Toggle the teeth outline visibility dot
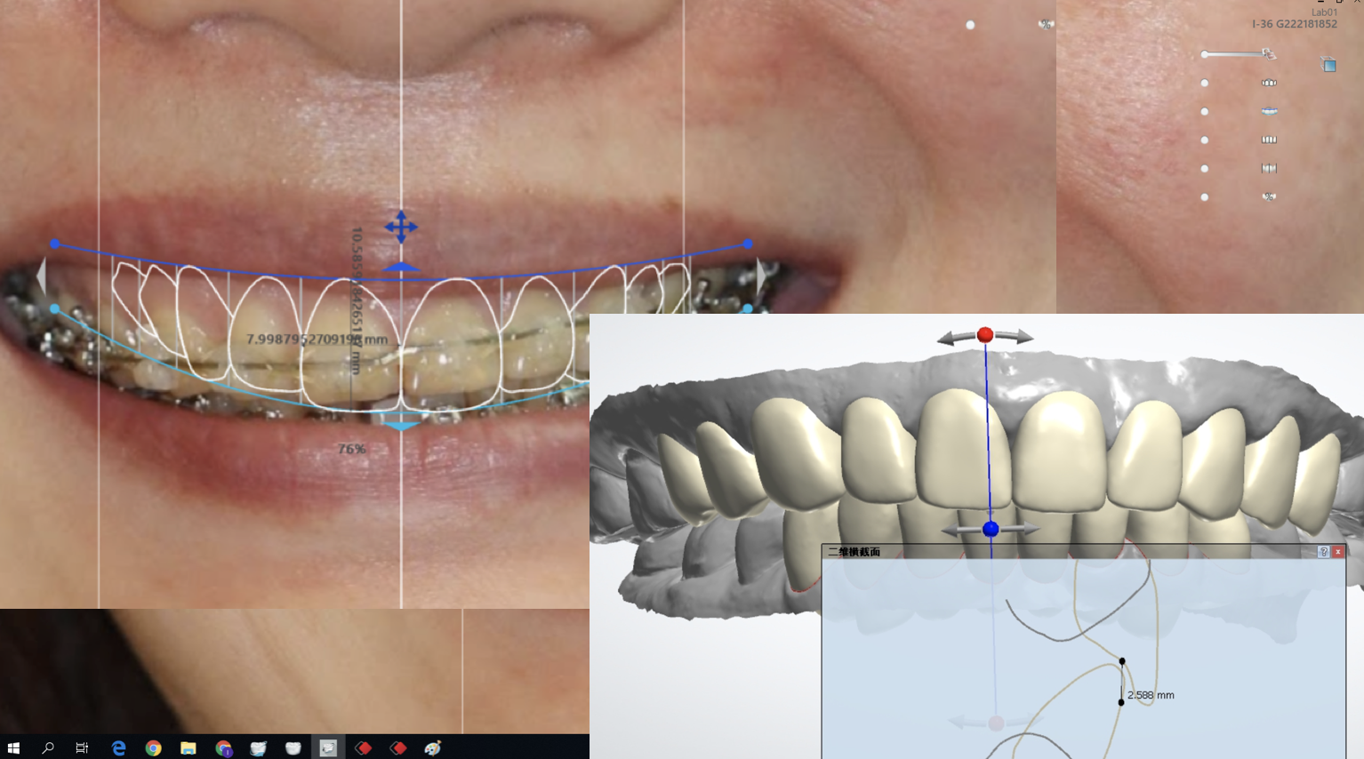Screen dimensions: 1364x759 tap(1205, 84)
